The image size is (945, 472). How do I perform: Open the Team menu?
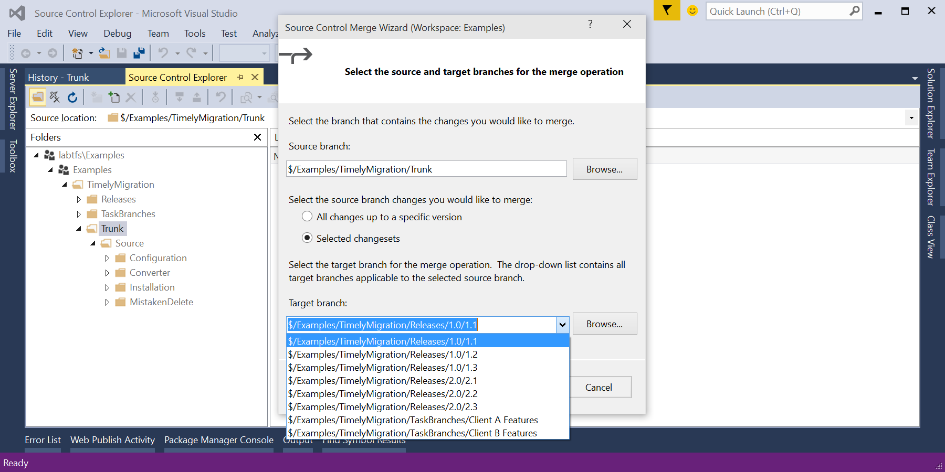click(158, 34)
